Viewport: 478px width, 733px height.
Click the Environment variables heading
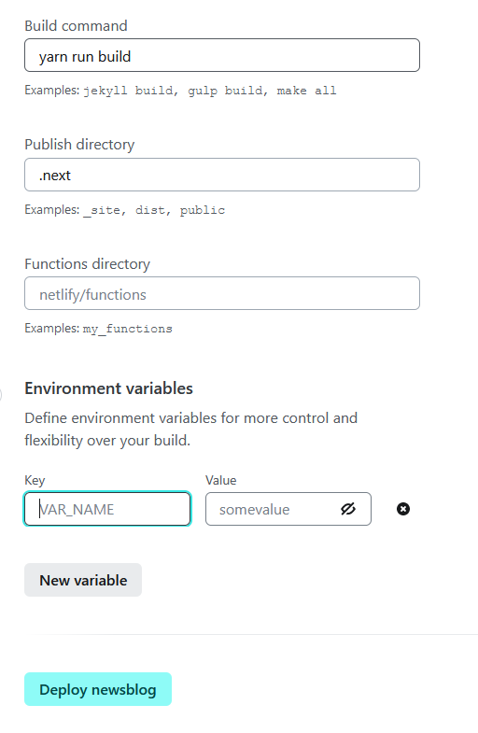point(108,388)
